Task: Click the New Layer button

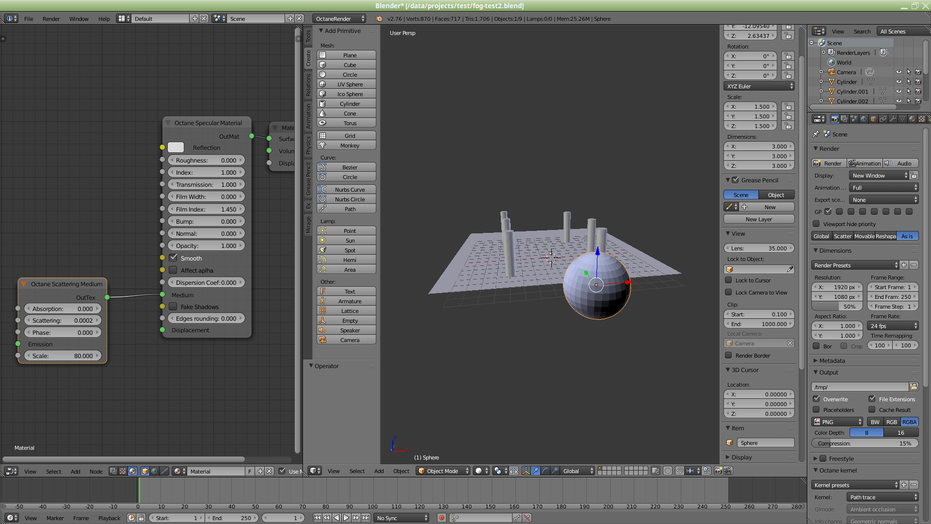Action: point(759,219)
